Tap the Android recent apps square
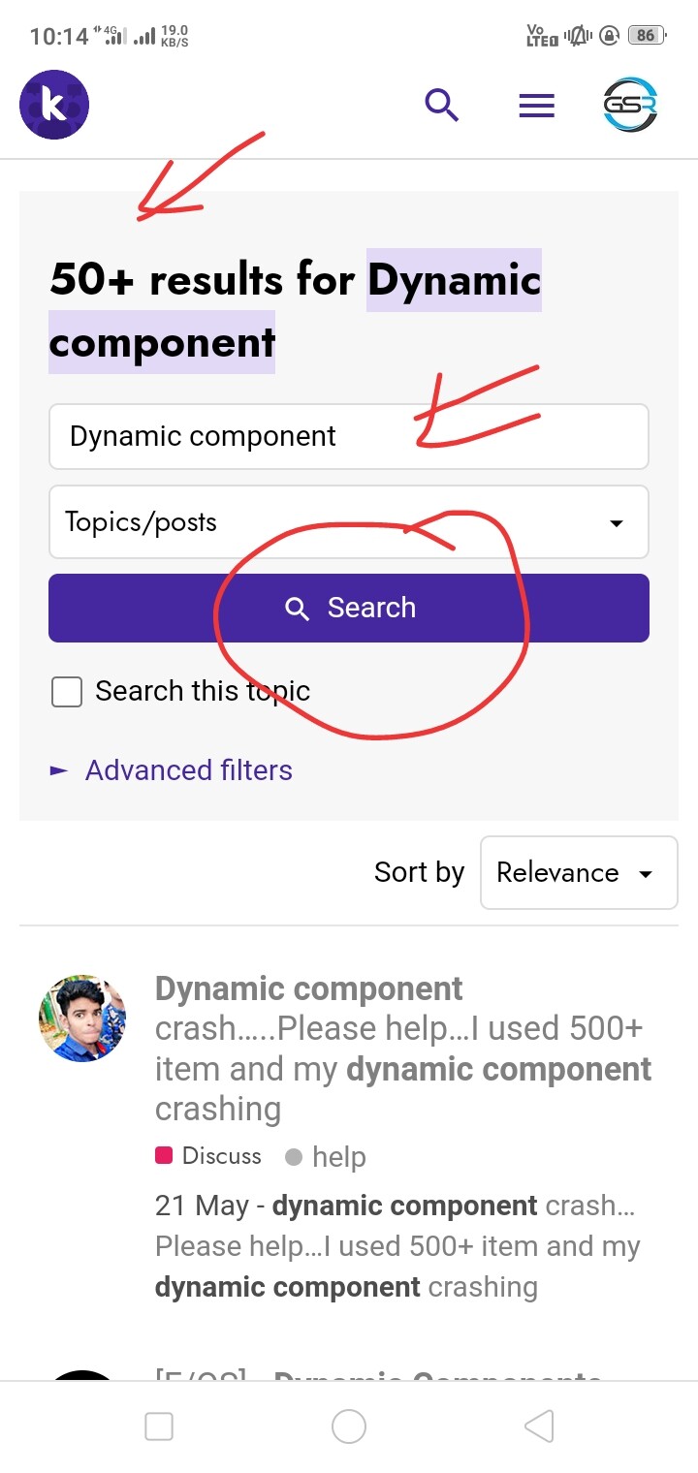 pyautogui.click(x=159, y=1426)
